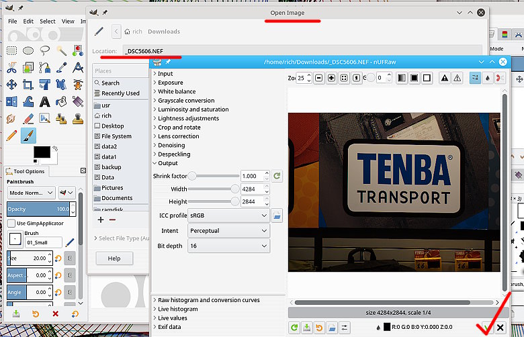Open the Edit menu in GIMP
Viewport: 524px width, 337px height.
pyautogui.click(x=28, y=21)
